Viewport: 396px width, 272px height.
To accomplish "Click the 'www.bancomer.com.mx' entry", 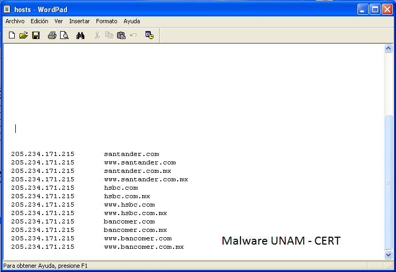I will click(x=144, y=247).
